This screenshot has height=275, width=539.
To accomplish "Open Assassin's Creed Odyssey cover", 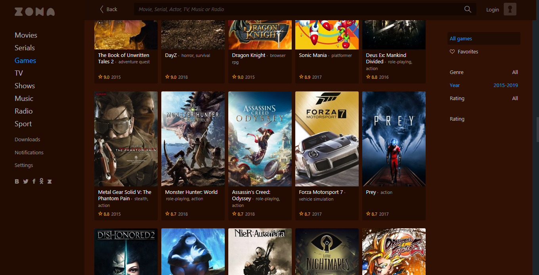I will tap(260, 139).
